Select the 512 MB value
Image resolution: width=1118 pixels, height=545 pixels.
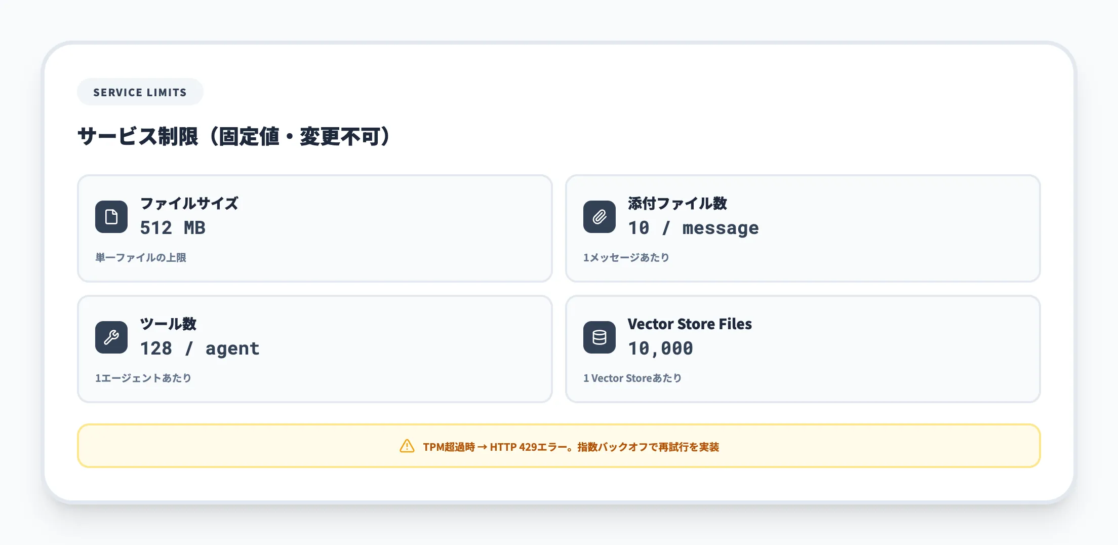[x=173, y=228]
